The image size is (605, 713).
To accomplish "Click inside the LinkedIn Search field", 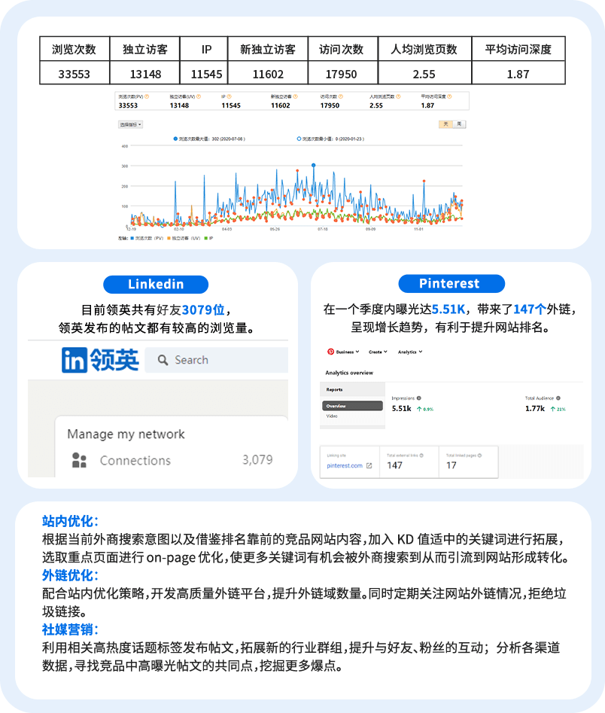I will coord(217,360).
